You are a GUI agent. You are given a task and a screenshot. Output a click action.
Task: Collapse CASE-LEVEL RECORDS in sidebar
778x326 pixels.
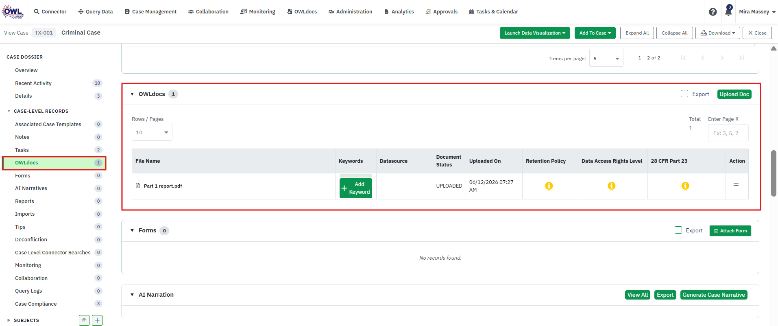tap(9, 111)
